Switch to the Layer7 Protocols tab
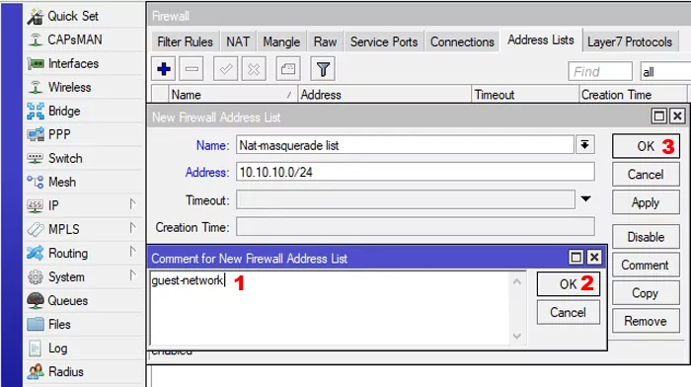 pyautogui.click(x=630, y=41)
